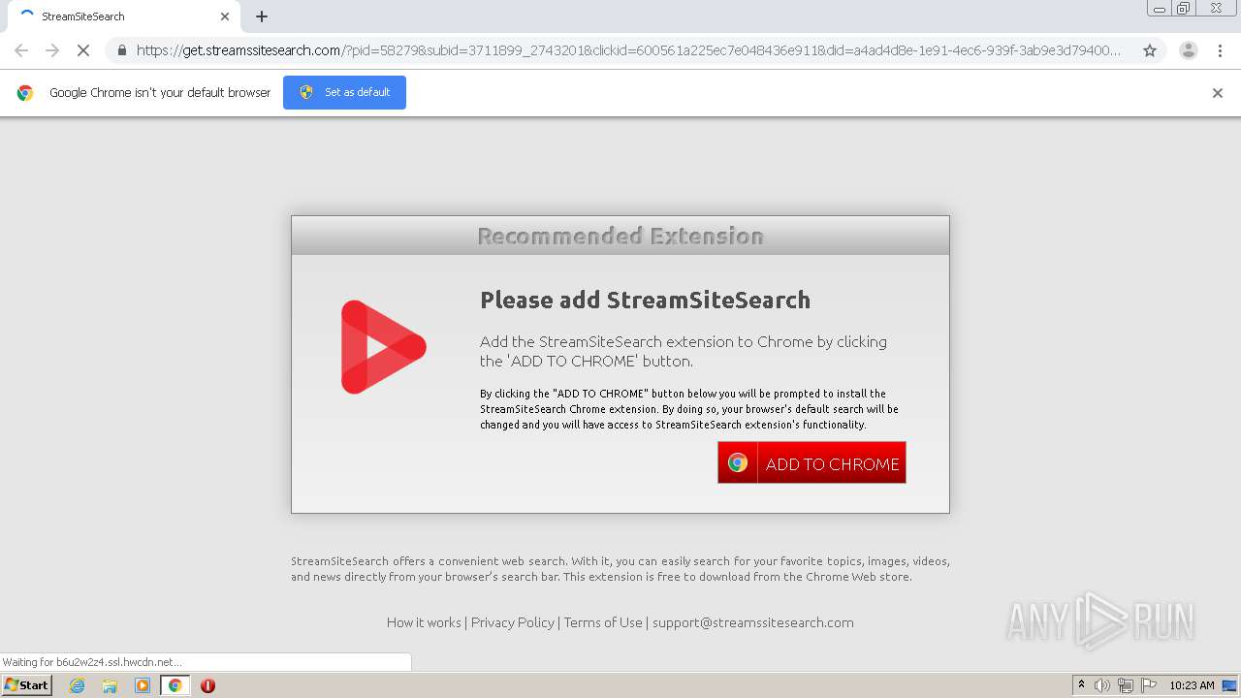The image size is (1241, 698).
Task: Launch Internet Explorer from taskbar
Action: (x=78, y=685)
